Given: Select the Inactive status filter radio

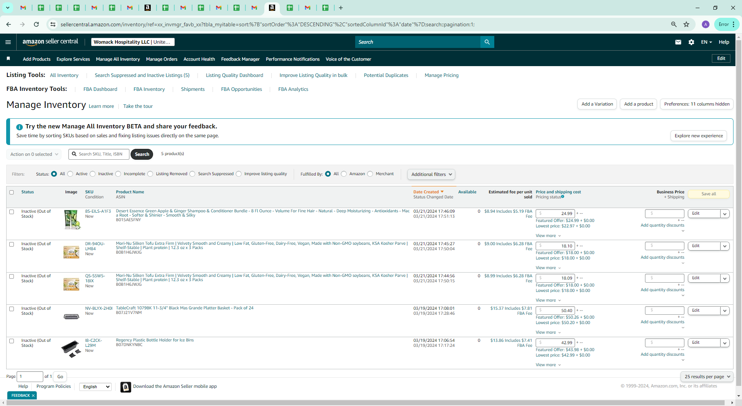Looking at the screenshot, I should pyautogui.click(x=93, y=174).
